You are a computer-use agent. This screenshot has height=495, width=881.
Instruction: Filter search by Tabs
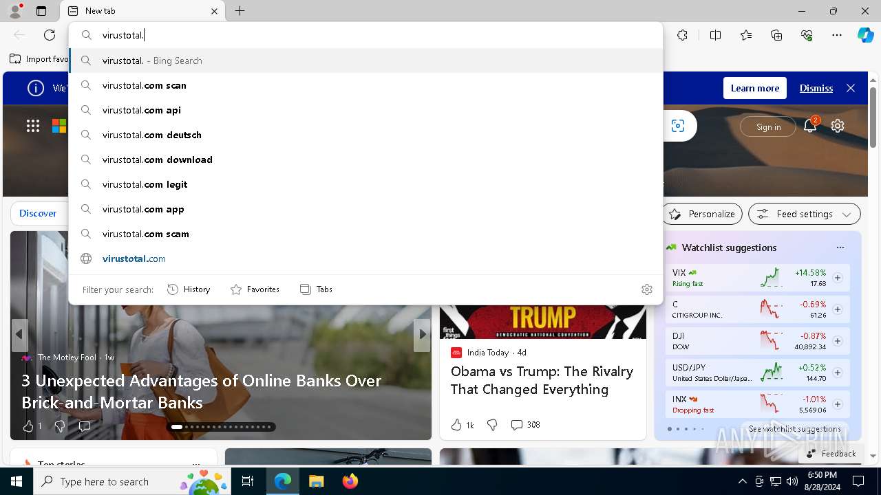[x=316, y=289]
